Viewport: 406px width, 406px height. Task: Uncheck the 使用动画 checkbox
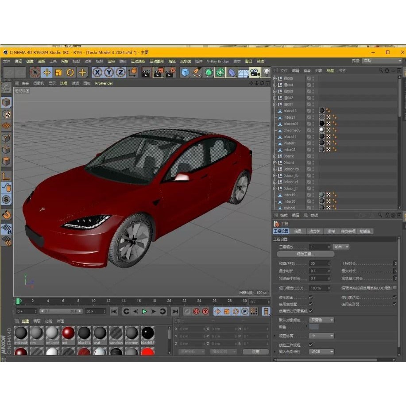pos(311,298)
